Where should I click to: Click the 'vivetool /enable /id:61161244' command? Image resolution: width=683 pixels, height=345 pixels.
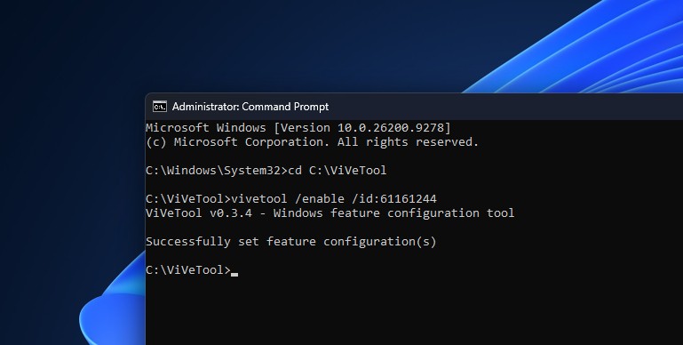[x=334, y=199]
